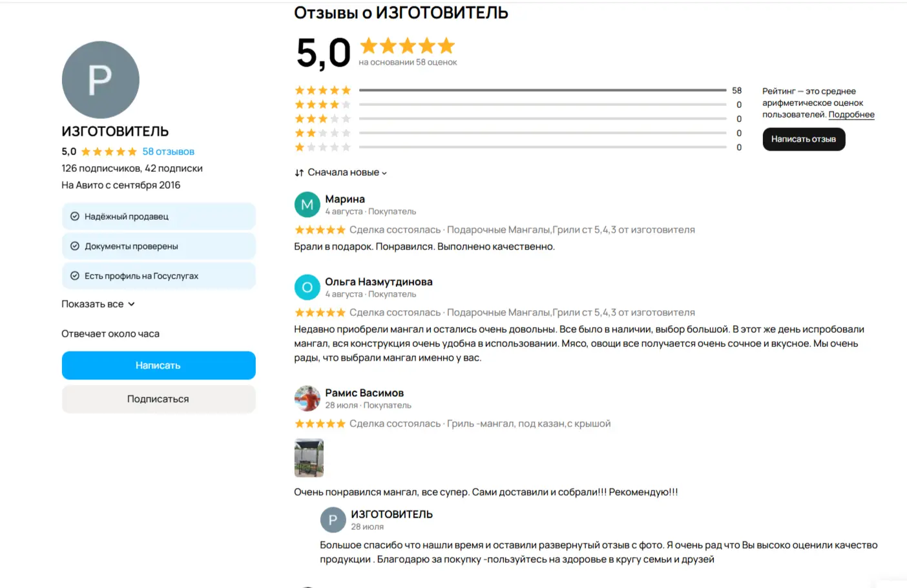Click the checkmark icon beside "Надёжный продавец"

[x=75, y=216]
